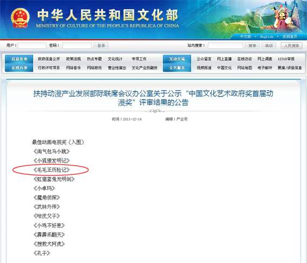Click the 人民搜索 button
This screenshot has width=307, height=263.
tap(291, 46)
